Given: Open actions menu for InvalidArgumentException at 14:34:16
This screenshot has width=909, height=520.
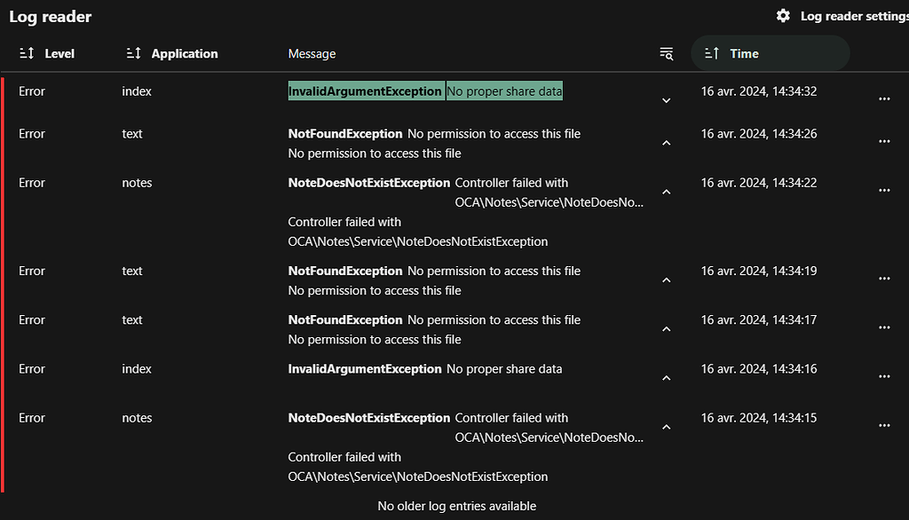Looking at the screenshot, I should tap(884, 376).
